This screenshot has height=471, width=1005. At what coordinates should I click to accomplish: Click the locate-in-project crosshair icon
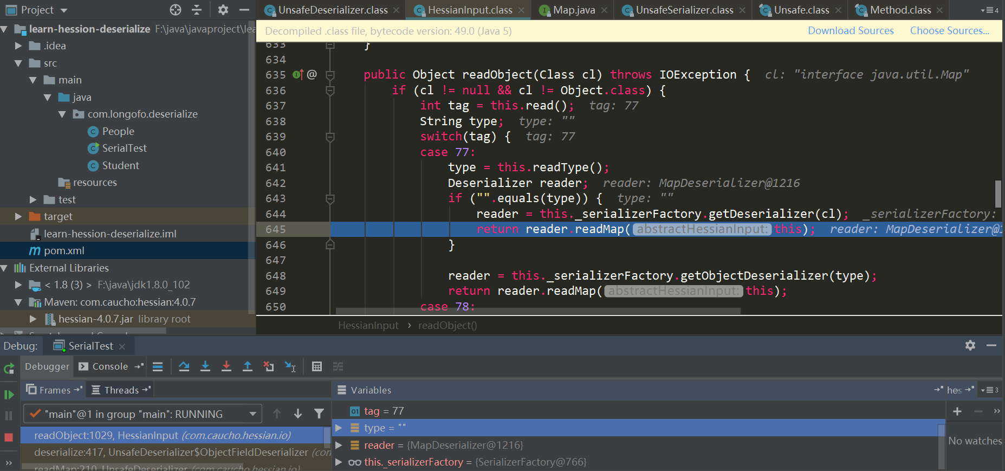pos(176,10)
